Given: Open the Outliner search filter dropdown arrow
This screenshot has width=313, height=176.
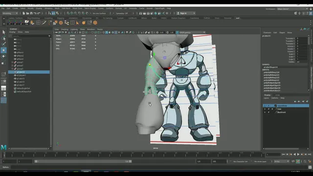Looking at the screenshot, I should 49,36.
